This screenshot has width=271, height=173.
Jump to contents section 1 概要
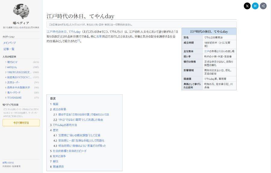point(55,104)
